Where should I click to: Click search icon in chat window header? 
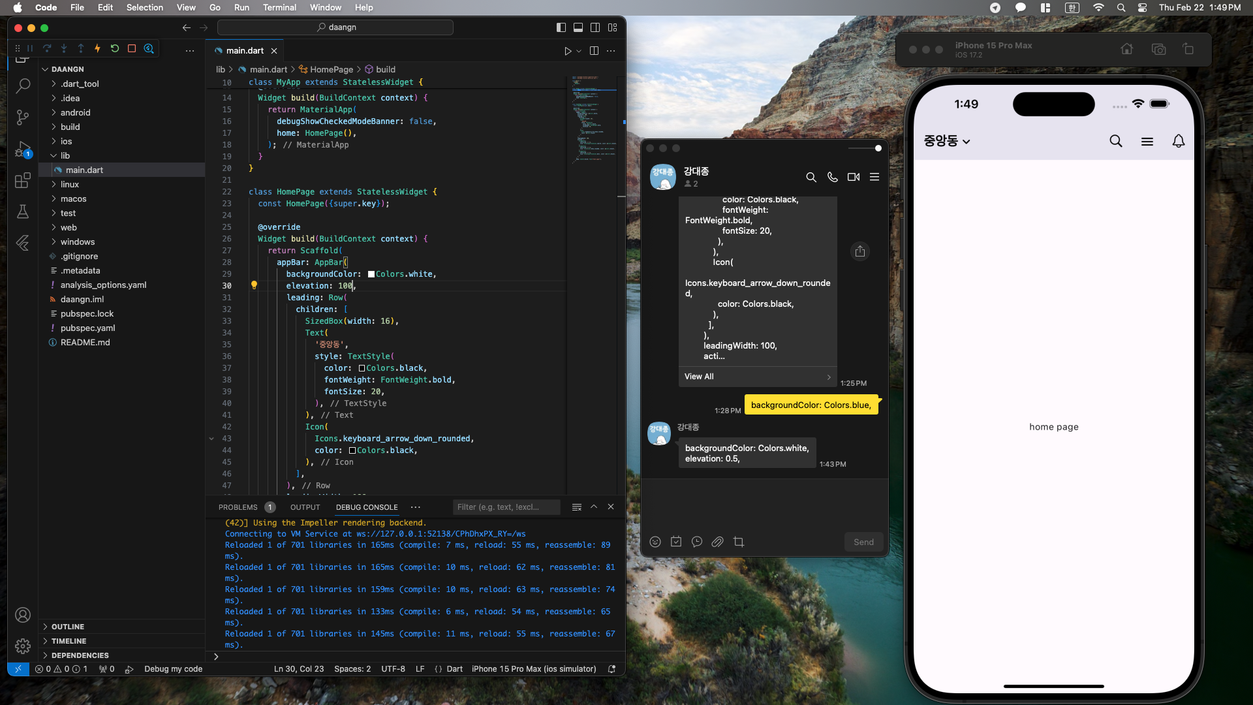[811, 177]
